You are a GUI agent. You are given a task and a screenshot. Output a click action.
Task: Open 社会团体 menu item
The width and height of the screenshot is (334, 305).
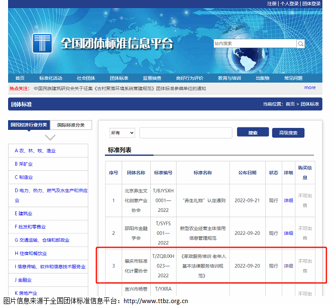86,78
